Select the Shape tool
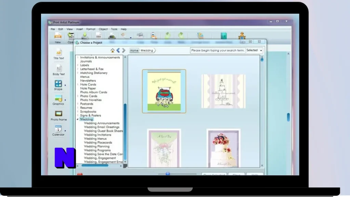The image size is (350, 197). [x=58, y=85]
